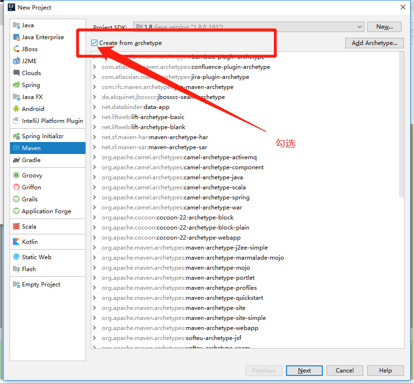Toggle Create from archetype checkbox
Image resolution: width=414 pixels, height=384 pixels.
(94, 43)
